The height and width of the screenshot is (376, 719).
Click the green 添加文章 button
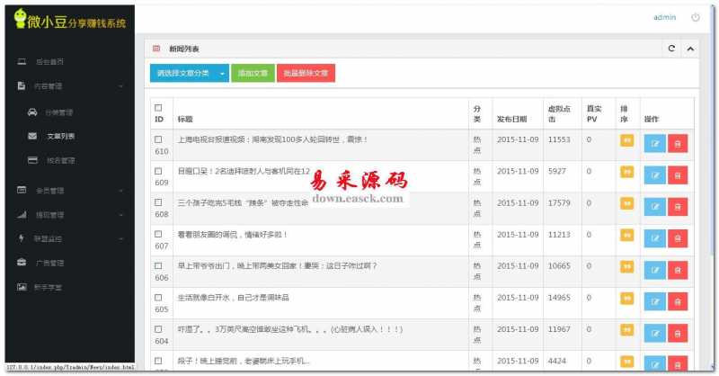pyautogui.click(x=253, y=73)
